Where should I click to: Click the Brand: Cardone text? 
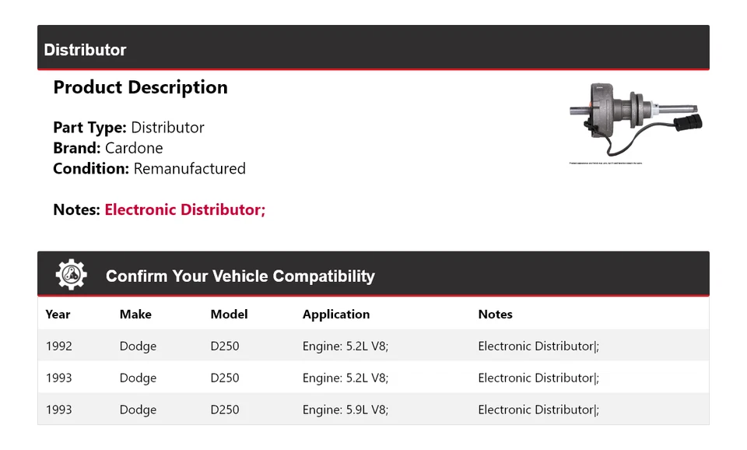point(108,148)
